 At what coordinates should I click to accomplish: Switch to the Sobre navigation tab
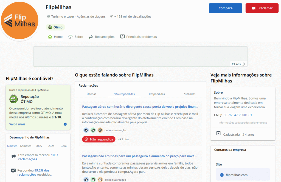click(76, 37)
